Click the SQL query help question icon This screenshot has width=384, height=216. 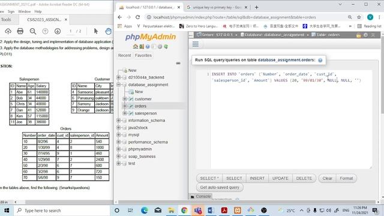[x=320, y=60]
